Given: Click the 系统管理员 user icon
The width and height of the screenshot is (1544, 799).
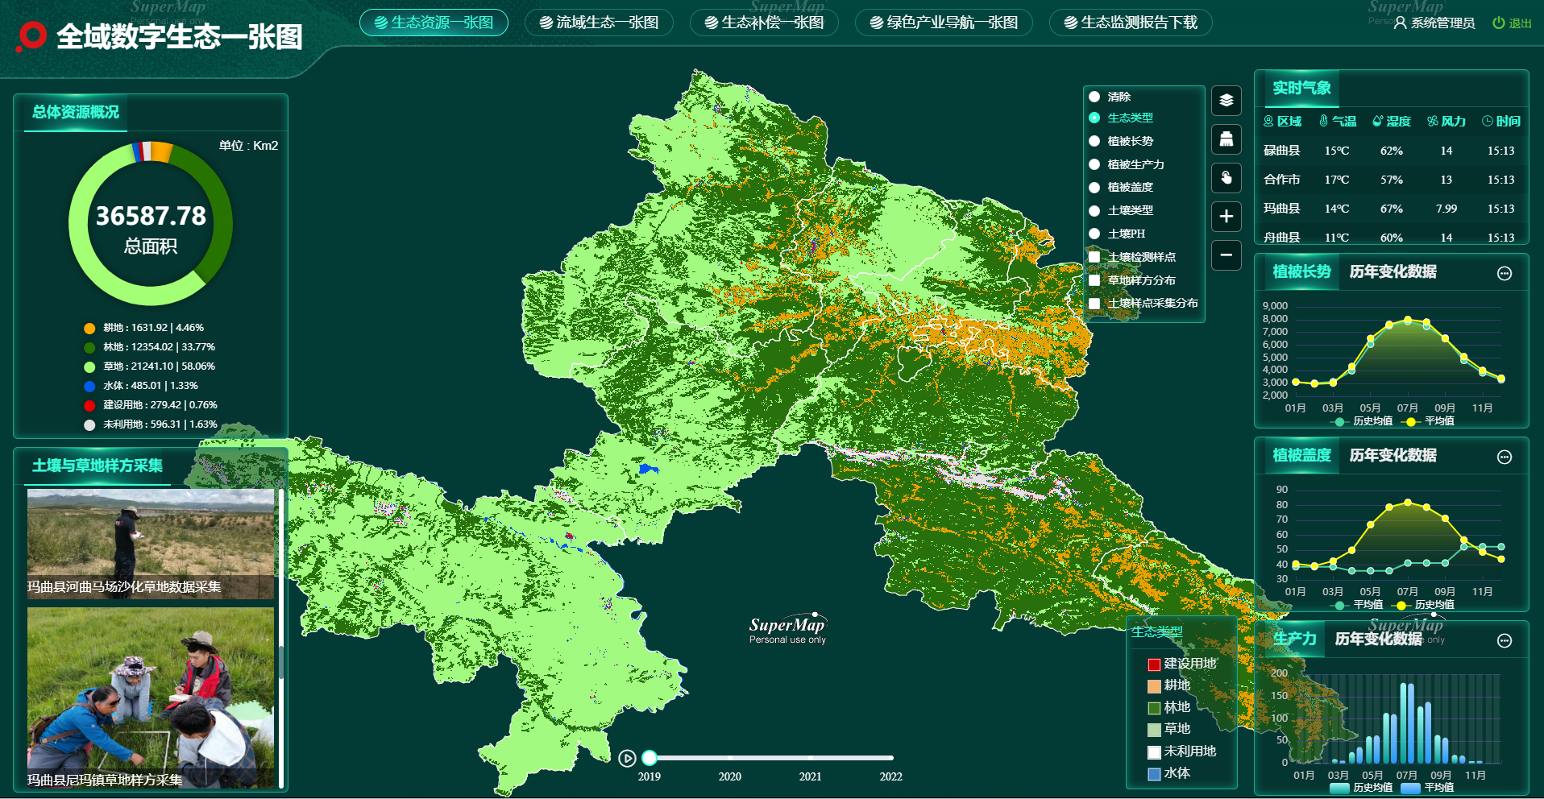Looking at the screenshot, I should click(x=1401, y=23).
